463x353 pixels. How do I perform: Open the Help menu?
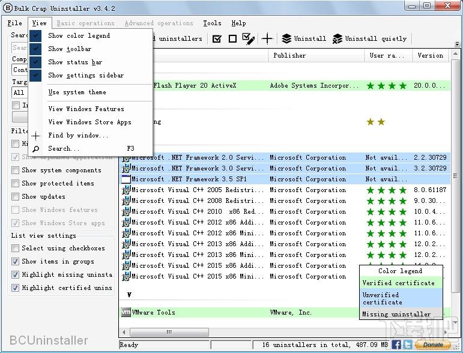[x=238, y=23]
